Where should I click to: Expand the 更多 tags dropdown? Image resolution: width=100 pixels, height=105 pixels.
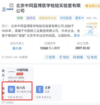click(x=79, y=18)
